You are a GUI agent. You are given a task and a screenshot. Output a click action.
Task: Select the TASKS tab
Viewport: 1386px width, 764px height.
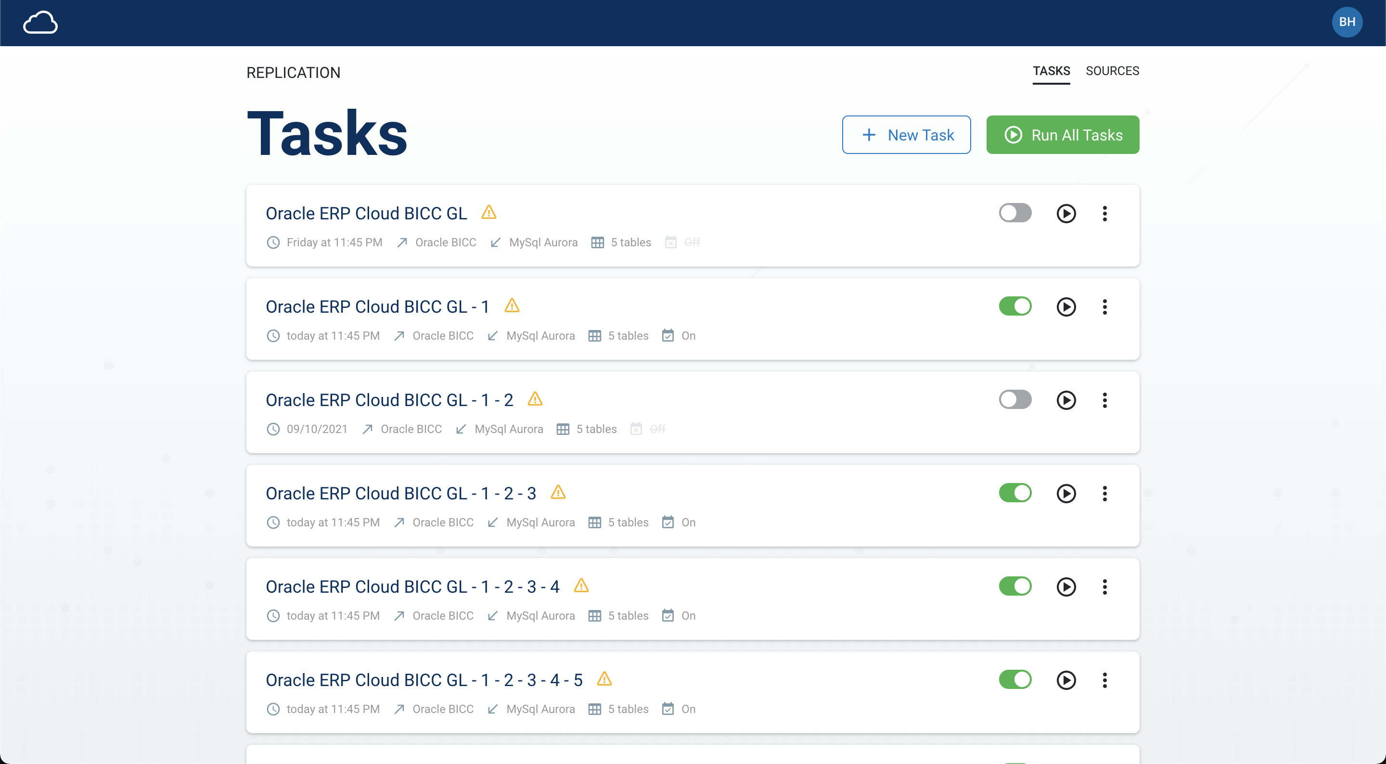(x=1051, y=71)
